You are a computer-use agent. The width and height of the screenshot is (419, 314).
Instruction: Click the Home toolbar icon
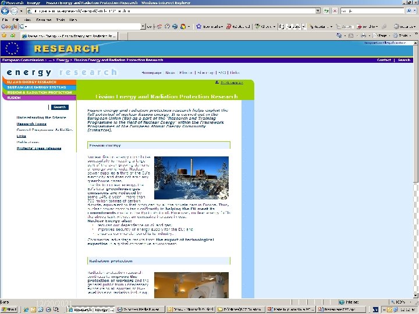tap(339, 35)
